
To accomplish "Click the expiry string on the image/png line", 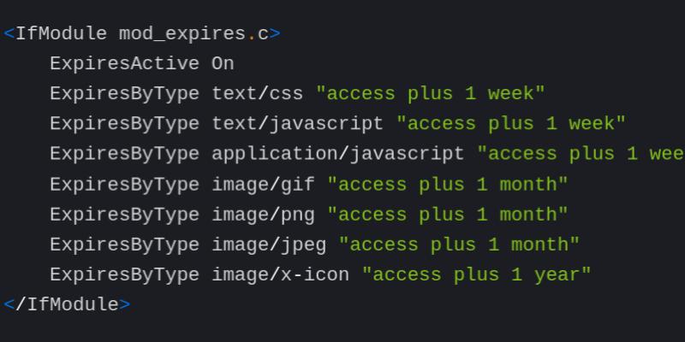I will [x=448, y=215].
